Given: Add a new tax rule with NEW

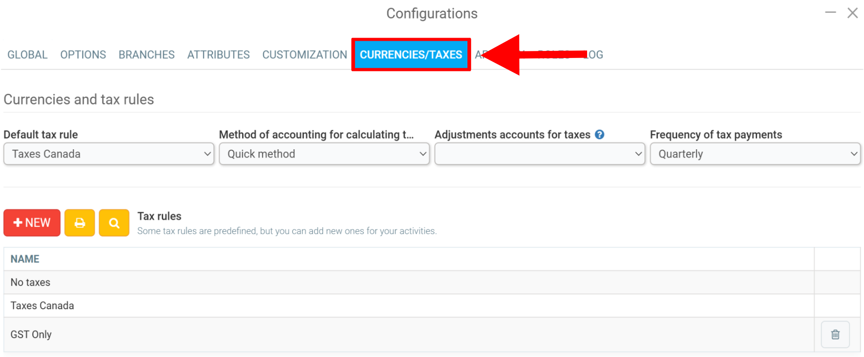Looking at the screenshot, I should [32, 223].
